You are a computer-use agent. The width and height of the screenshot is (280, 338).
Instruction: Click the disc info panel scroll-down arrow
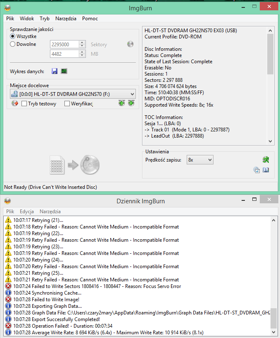pyautogui.click(x=271, y=141)
